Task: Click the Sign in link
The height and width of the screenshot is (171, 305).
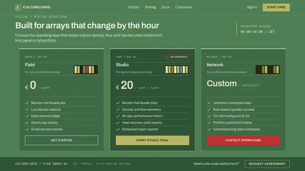Action: click(252, 7)
